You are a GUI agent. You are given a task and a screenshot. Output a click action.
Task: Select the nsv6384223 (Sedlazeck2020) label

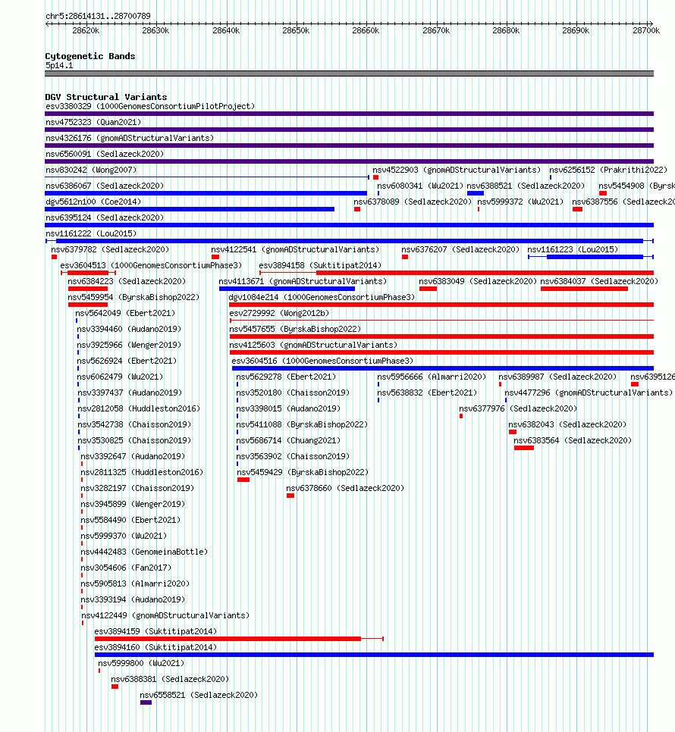click(x=127, y=281)
